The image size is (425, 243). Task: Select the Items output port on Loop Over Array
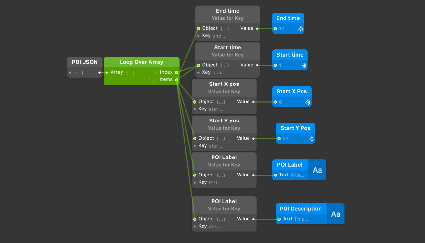pos(176,80)
